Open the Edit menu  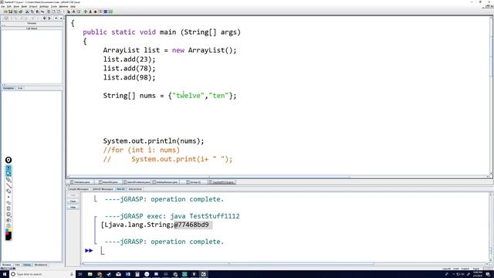(x=8, y=6)
